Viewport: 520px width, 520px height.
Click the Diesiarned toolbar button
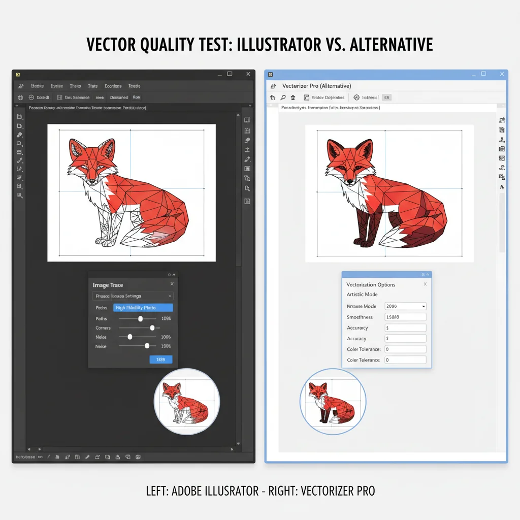tap(119, 97)
